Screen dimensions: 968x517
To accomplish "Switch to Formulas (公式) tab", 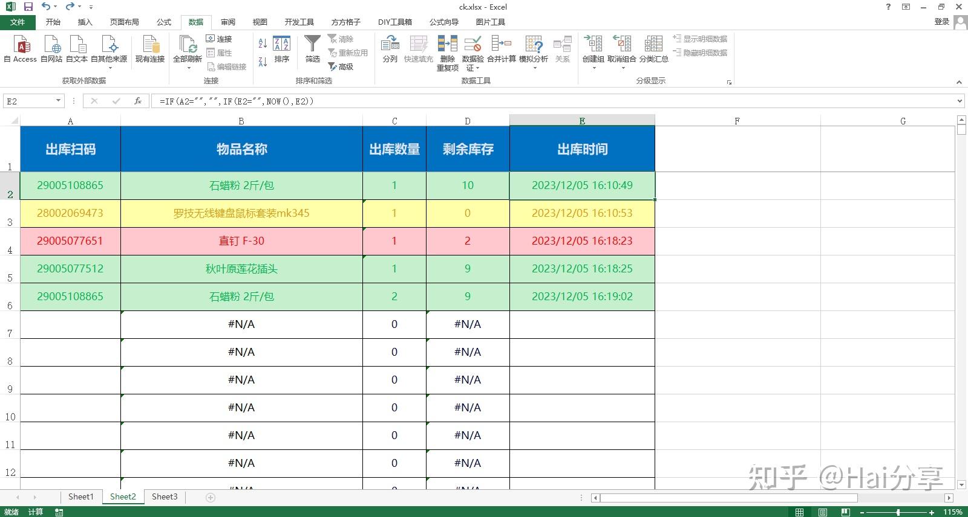I will click(164, 22).
